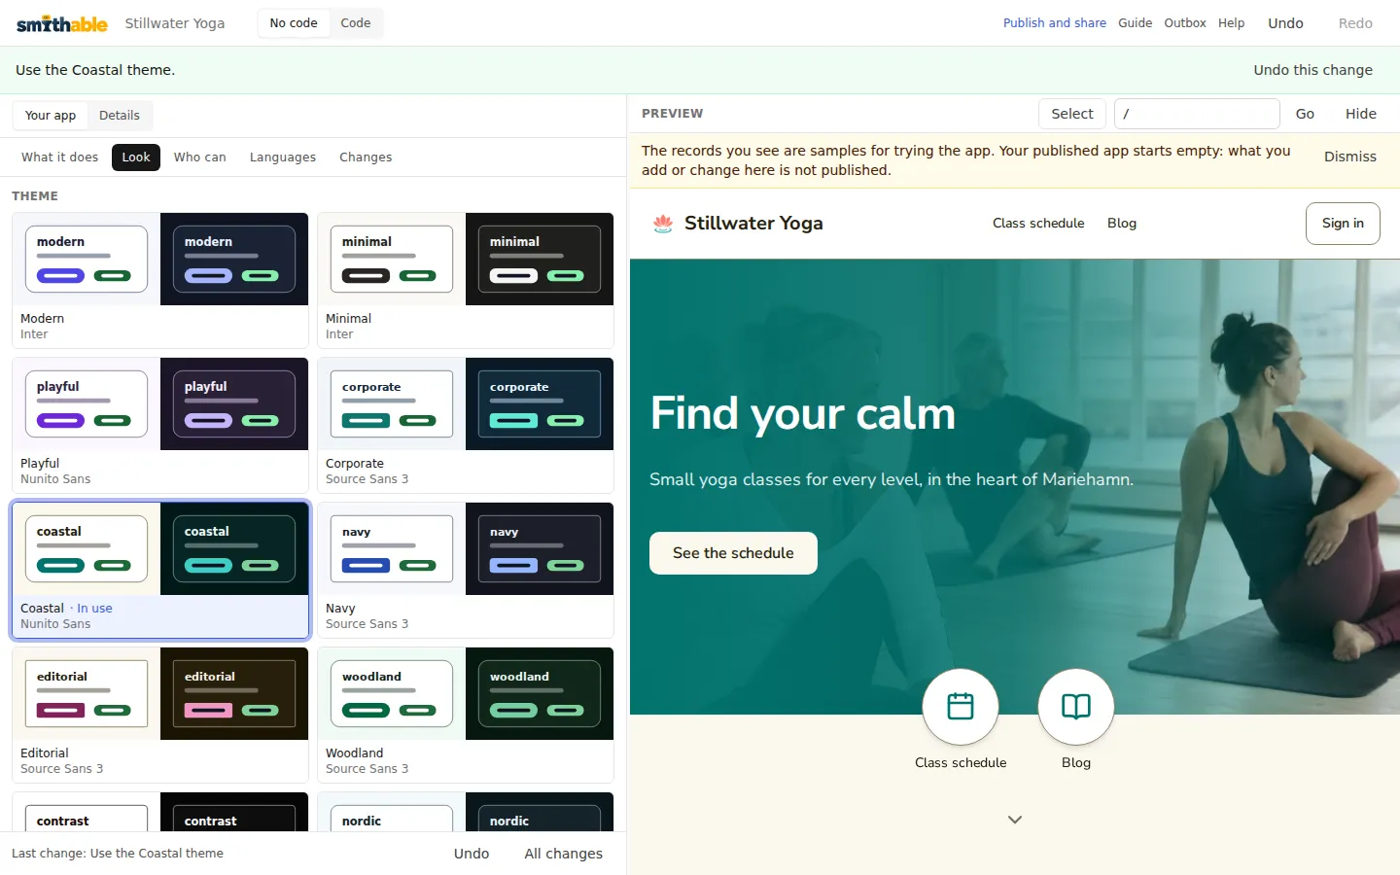Image resolution: width=1400 pixels, height=875 pixels.
Task: Click Sign in in the preview
Action: click(x=1343, y=224)
